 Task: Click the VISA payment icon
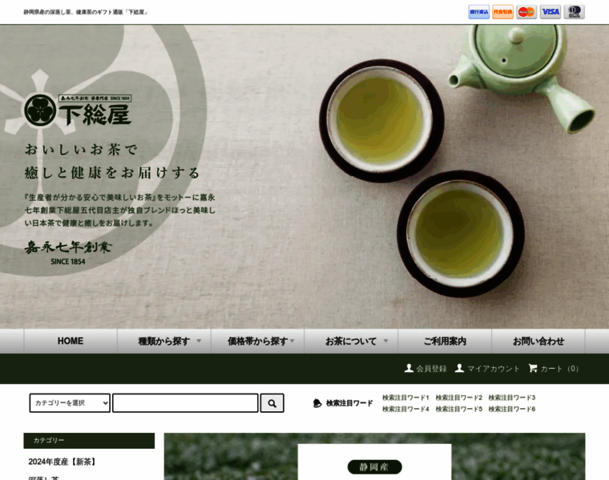click(551, 12)
